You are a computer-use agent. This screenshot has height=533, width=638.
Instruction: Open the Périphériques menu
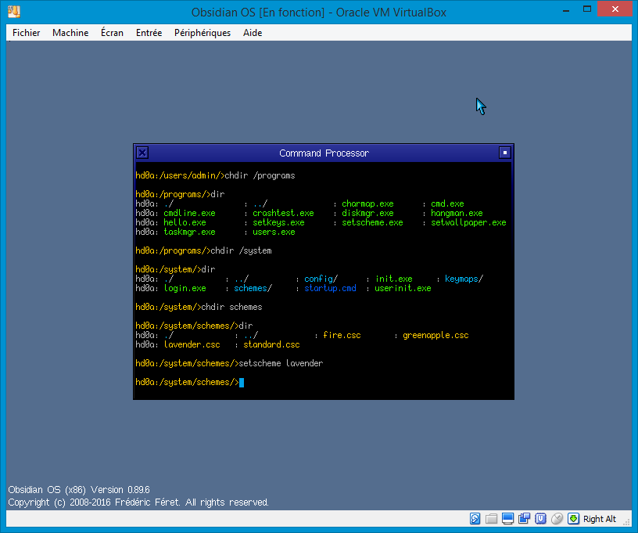pos(203,33)
